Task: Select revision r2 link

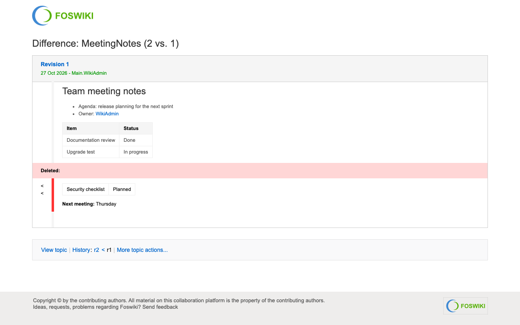Action: [96, 250]
